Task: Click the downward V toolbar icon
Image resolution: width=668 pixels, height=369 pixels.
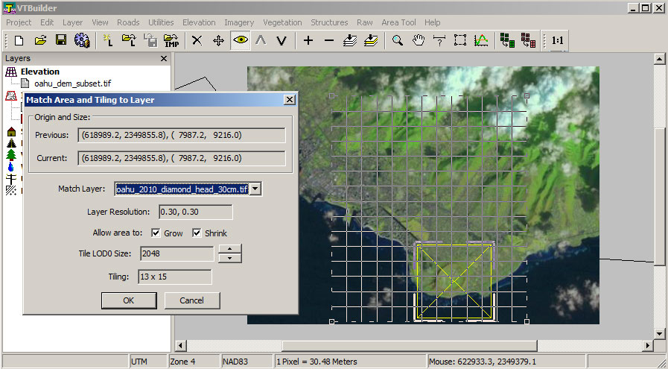Action: [x=281, y=40]
